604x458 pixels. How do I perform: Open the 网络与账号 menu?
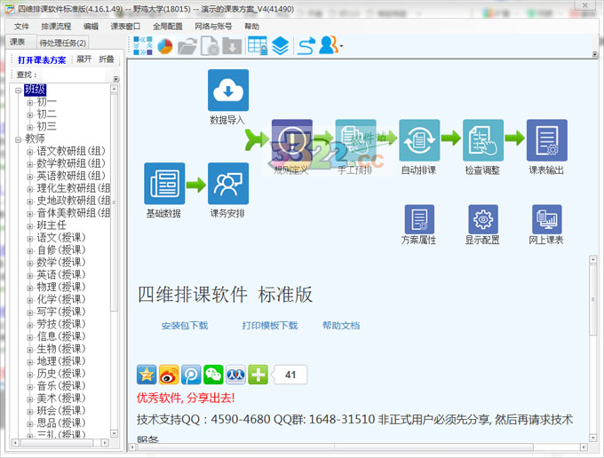[x=213, y=26]
